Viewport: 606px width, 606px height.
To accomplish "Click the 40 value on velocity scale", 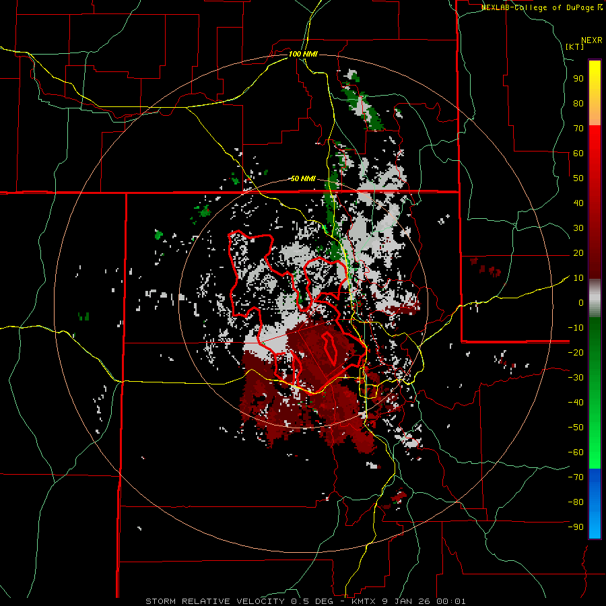I will coord(578,203).
